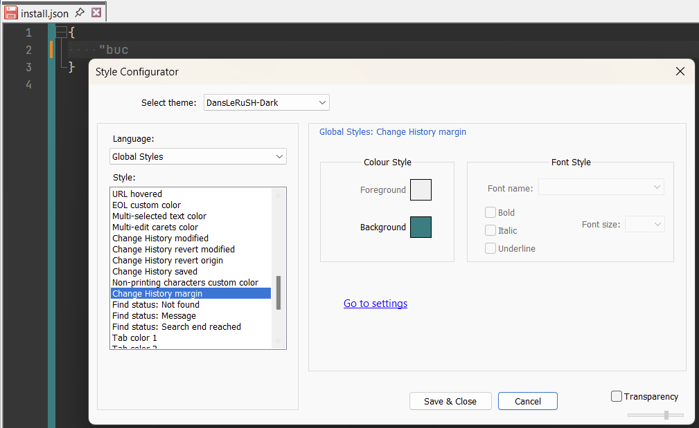Screen dimensions: 699x428
Task: Click the red save icon on install.json tab
Action: point(10,13)
